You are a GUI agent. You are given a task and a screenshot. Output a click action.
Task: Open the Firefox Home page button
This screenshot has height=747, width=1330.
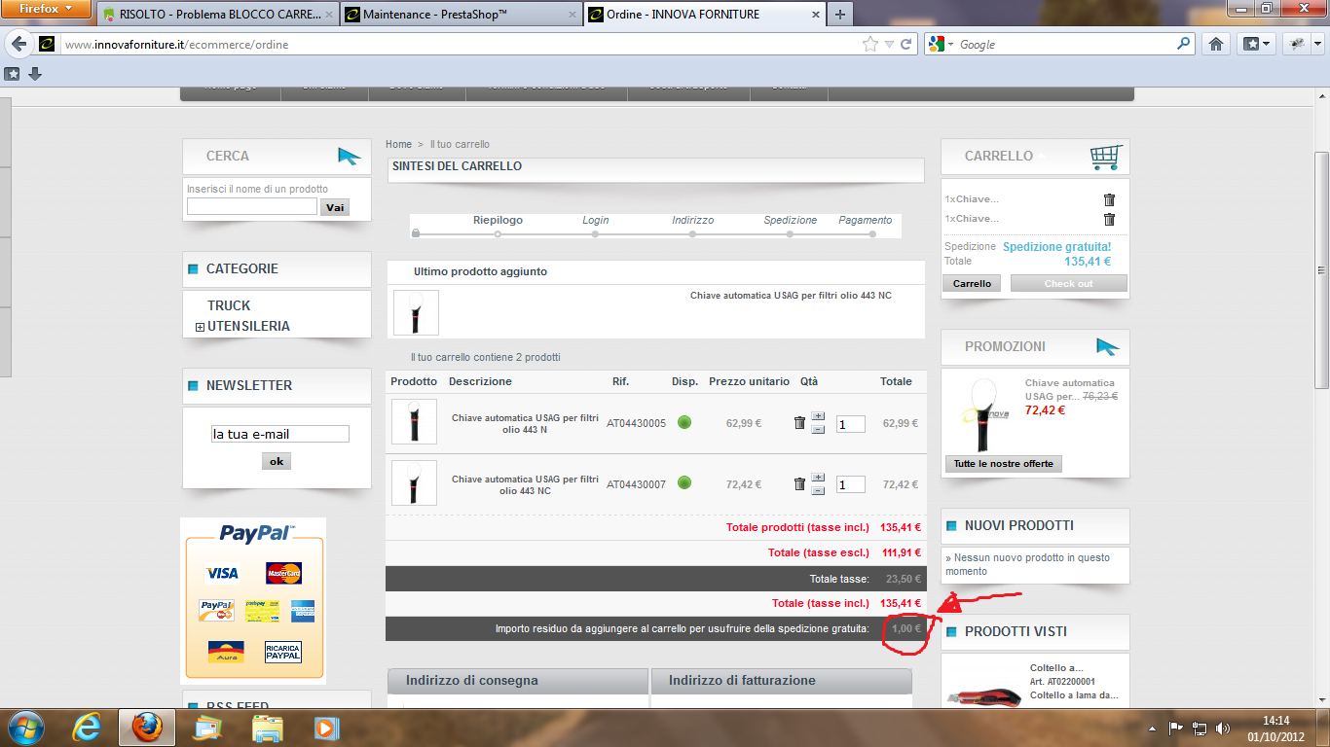[1215, 45]
